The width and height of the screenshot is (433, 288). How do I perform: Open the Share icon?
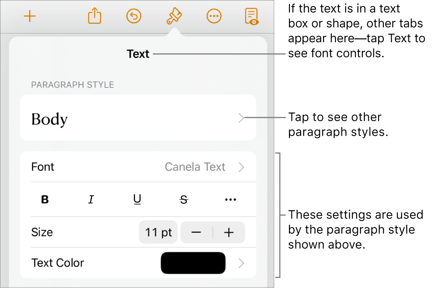(x=94, y=16)
